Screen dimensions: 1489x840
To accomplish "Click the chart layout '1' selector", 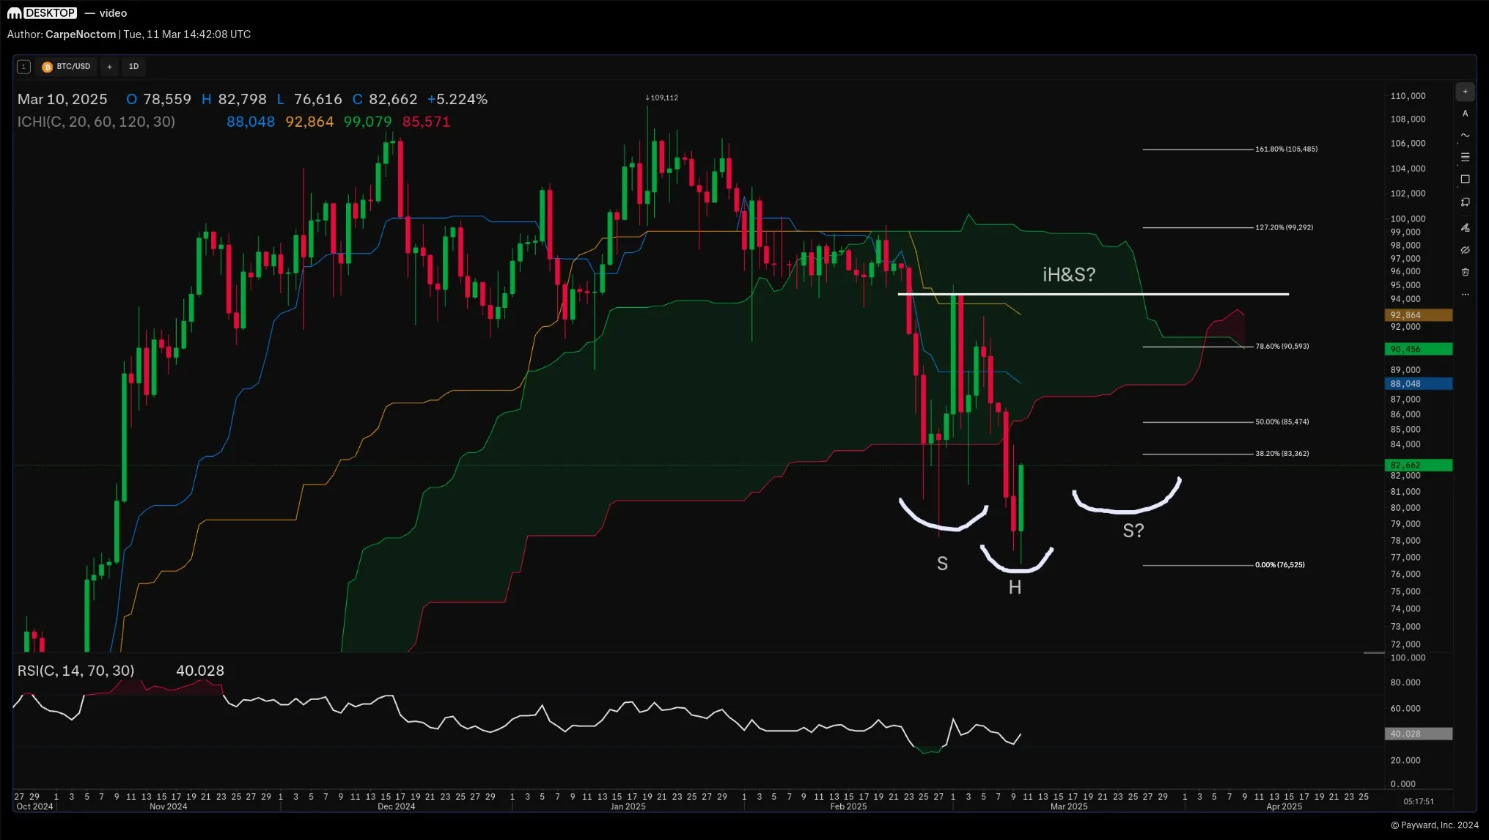I will [x=23, y=67].
